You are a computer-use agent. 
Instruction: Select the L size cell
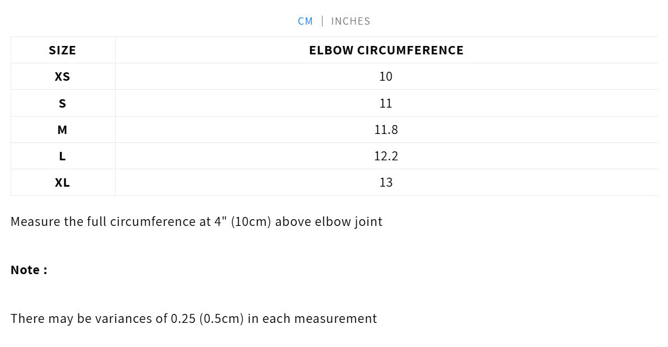62,156
